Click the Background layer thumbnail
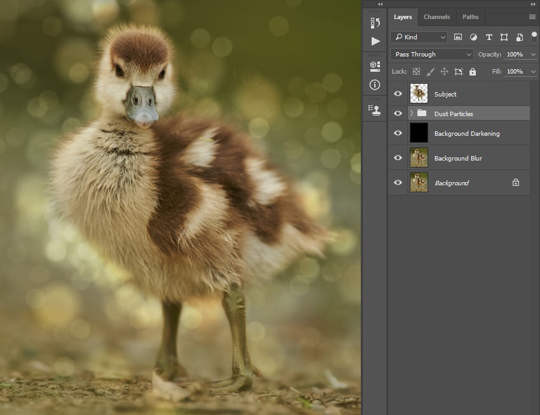540x415 pixels. 419,183
